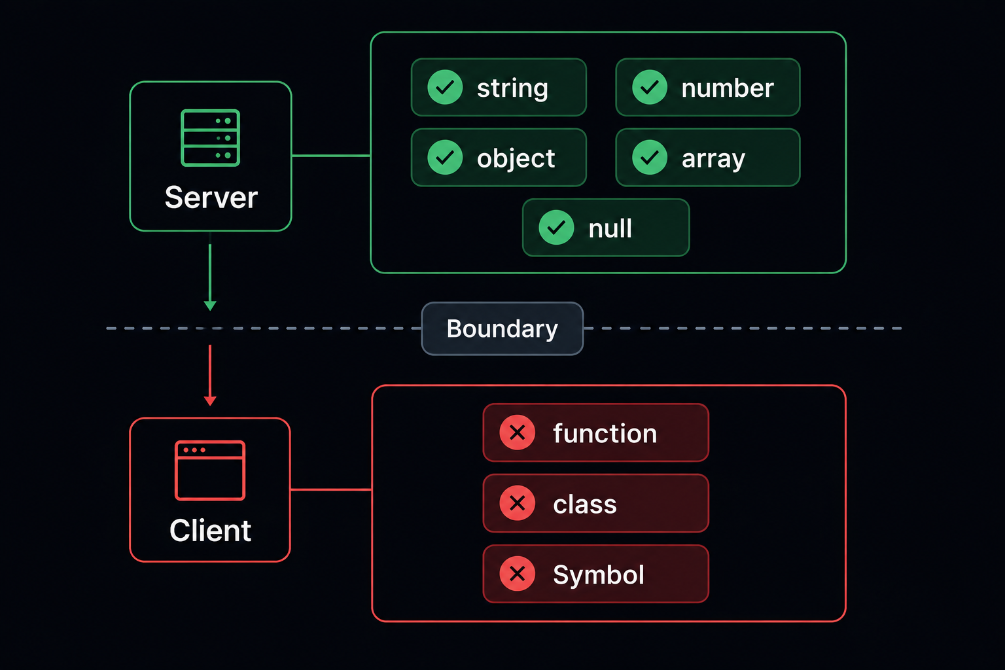Click the red X icon beside Symbol
The height and width of the screenshot is (670, 1005).
coord(518,574)
